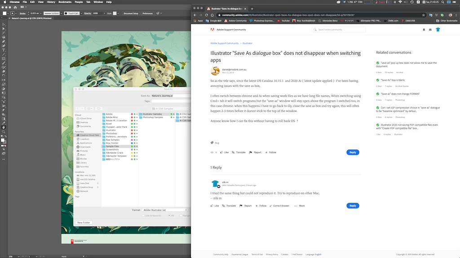This screenshot has height=258, width=460.
Task: Click Chrome back arrow
Action: click(x=195, y=15)
